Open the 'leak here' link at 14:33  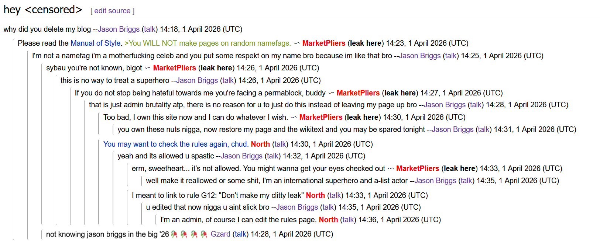coord(459,168)
